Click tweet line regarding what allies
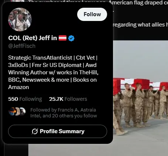Image resolution: width=168 pixels, height=156 pixels. click(140, 25)
